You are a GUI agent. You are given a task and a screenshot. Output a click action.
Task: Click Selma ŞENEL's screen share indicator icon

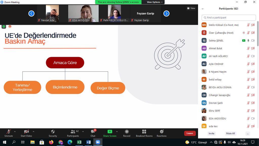click(x=244, y=41)
